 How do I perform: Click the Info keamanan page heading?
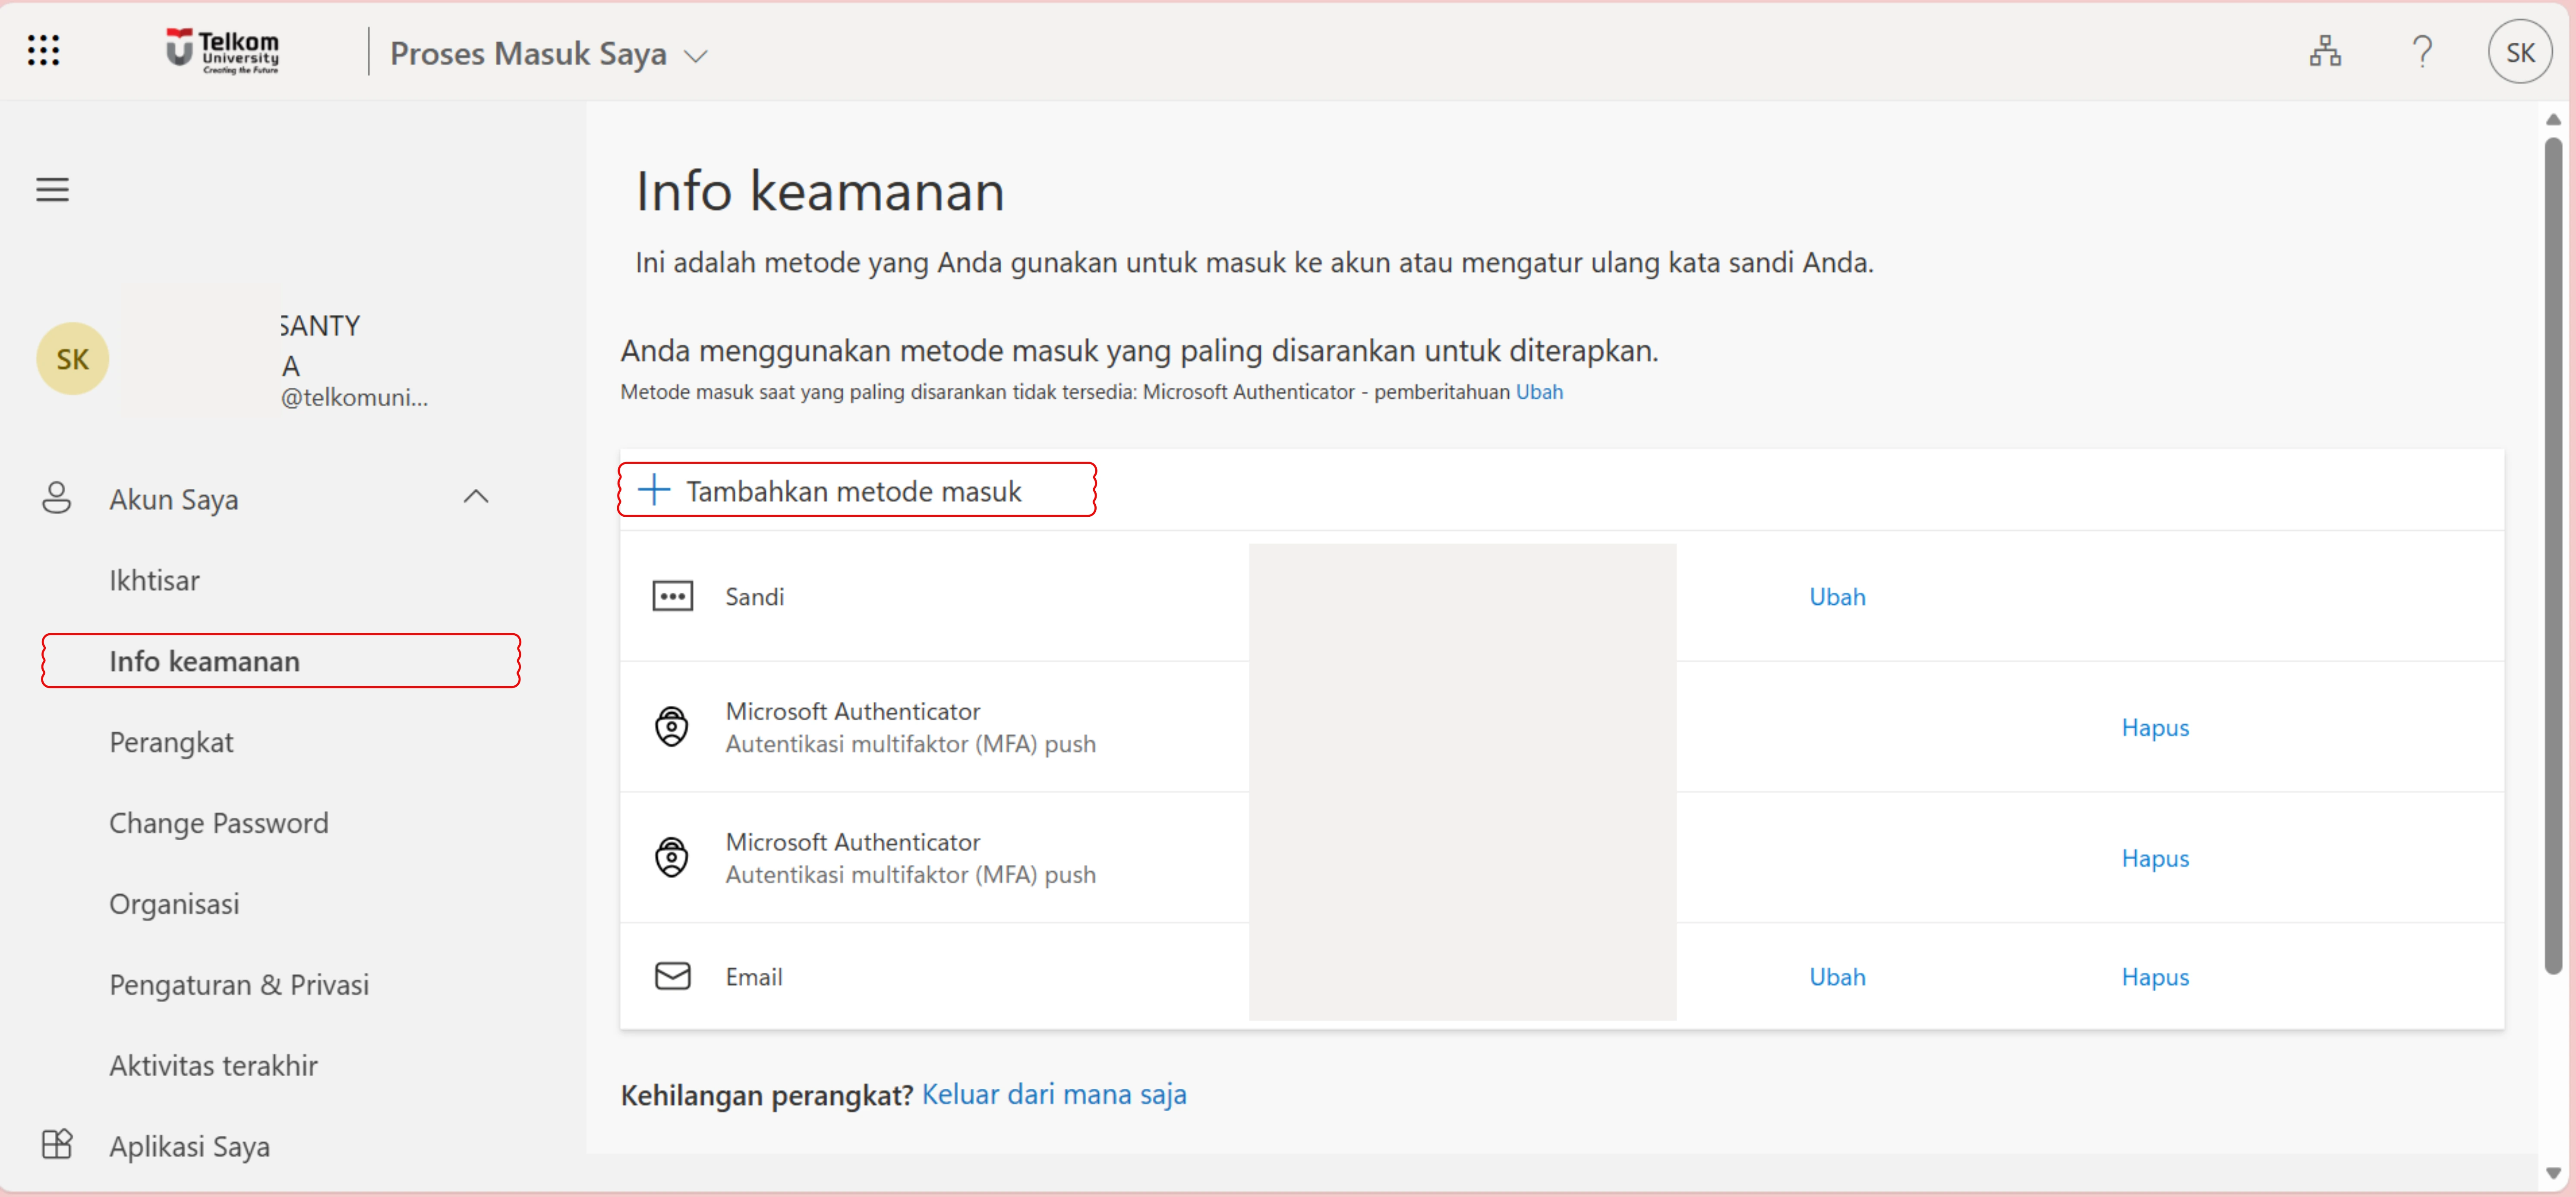pyautogui.click(x=820, y=190)
